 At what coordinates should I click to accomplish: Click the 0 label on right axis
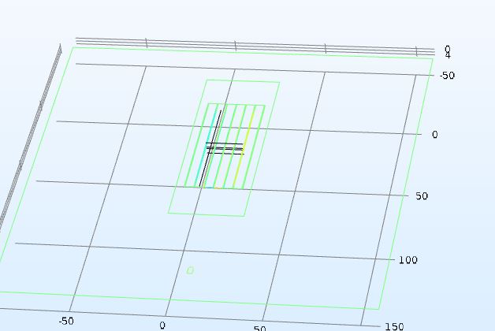click(434, 135)
